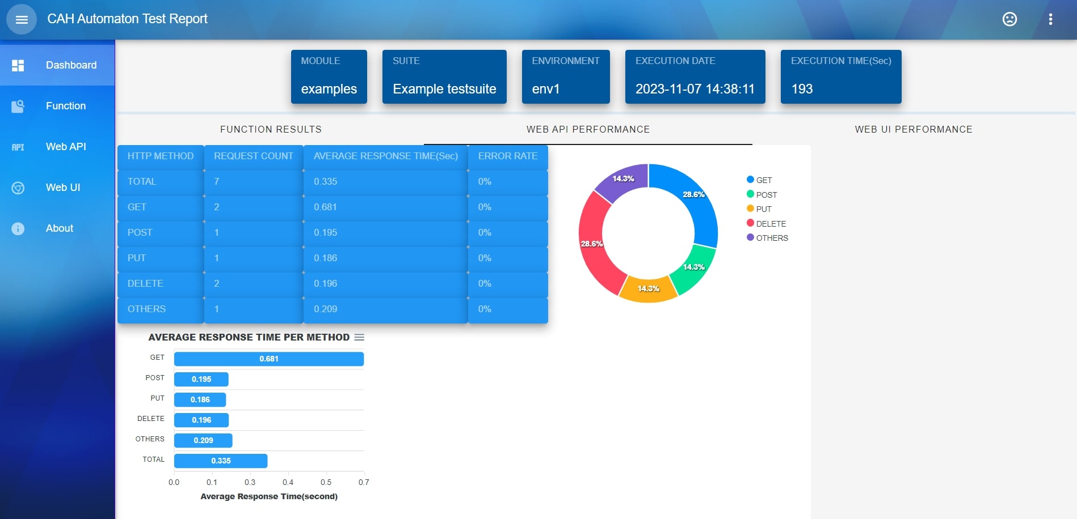Toggle the GET series in the donut legend
This screenshot has width=1077, height=519.
pyautogui.click(x=762, y=180)
